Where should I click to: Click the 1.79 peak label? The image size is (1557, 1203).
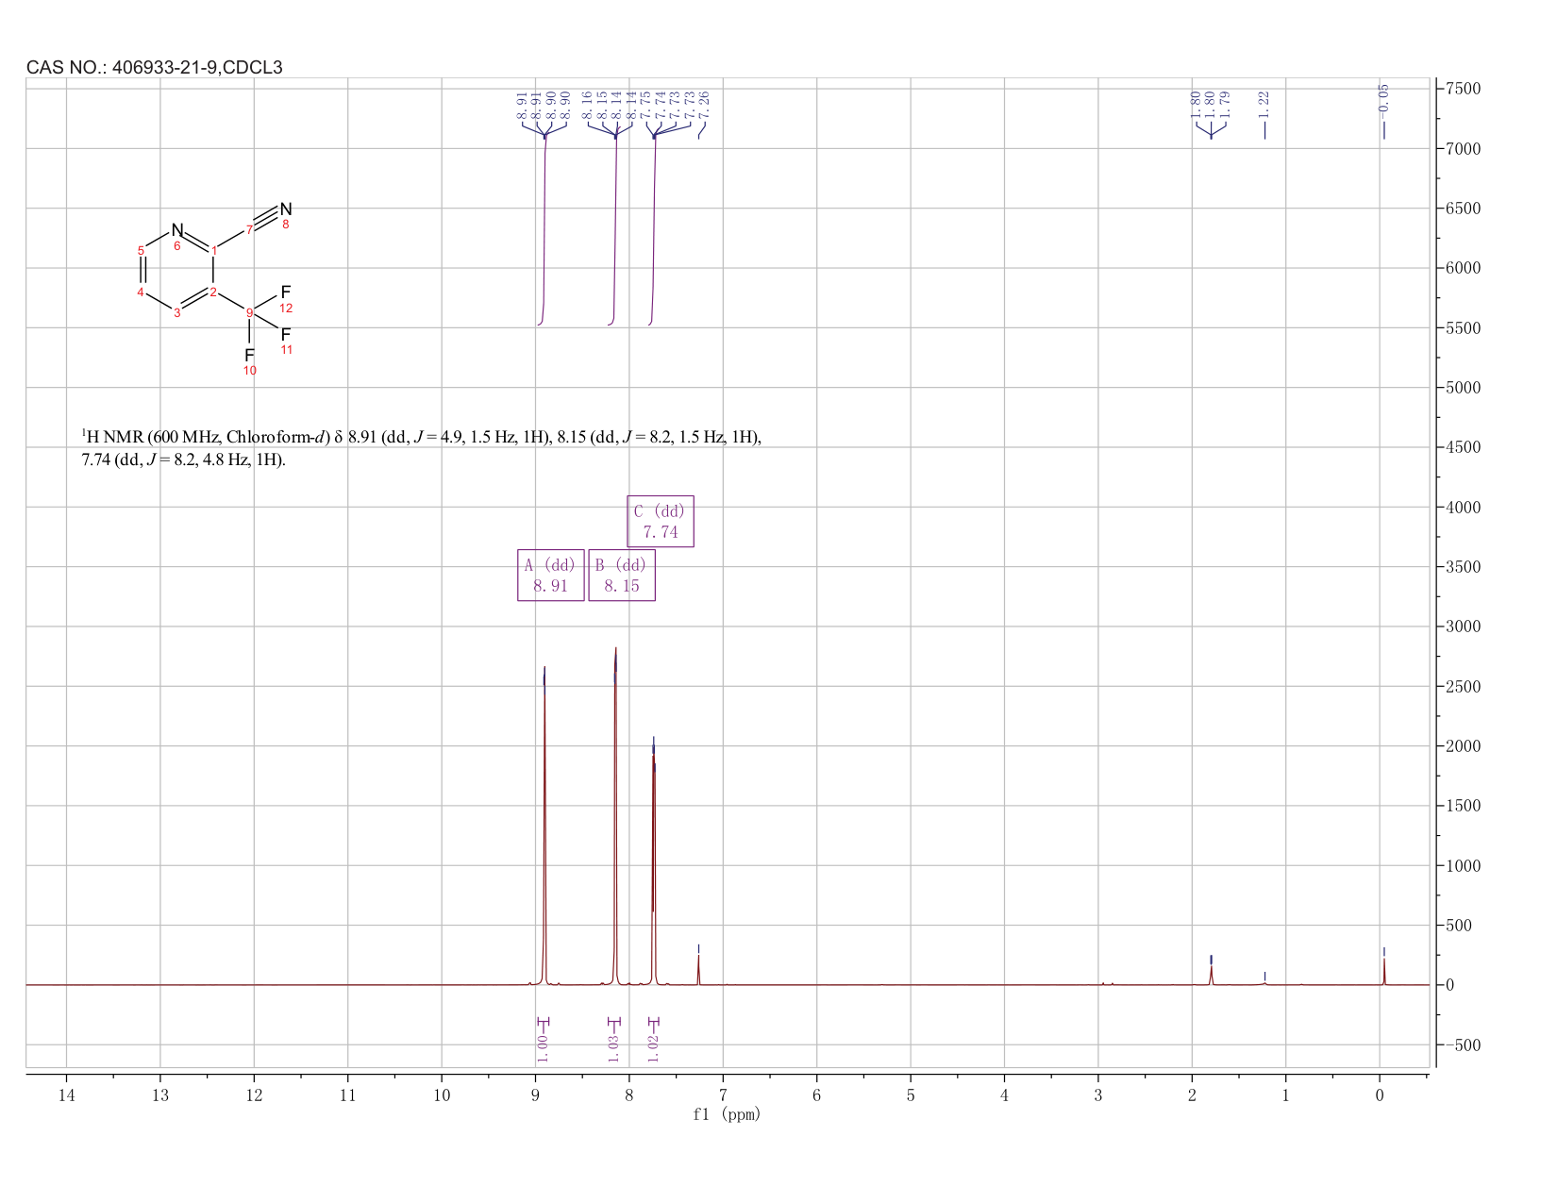click(x=1225, y=105)
